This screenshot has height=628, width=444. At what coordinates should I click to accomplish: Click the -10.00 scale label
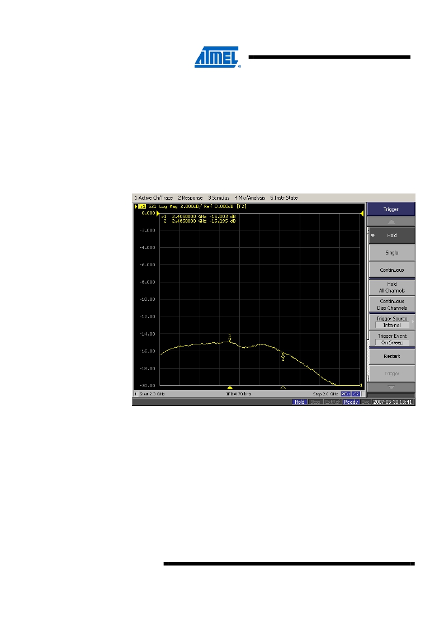(x=147, y=299)
